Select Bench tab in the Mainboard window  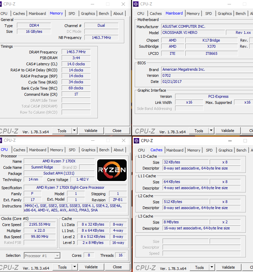click(241, 14)
